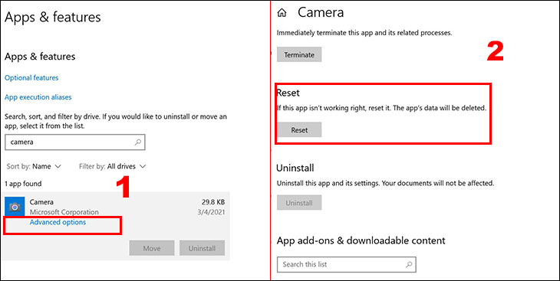This screenshot has width=560, height=281.
Task: Click the 3/4/2021 install date
Action: click(212, 212)
